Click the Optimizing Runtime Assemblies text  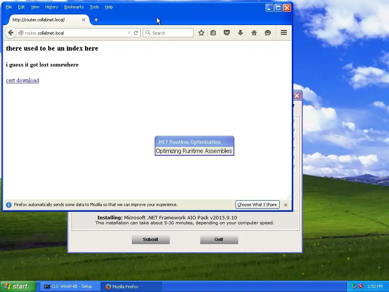pyautogui.click(x=194, y=151)
